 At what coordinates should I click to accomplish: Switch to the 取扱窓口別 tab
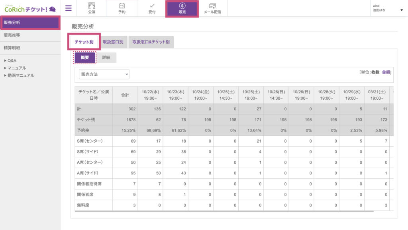(113, 42)
